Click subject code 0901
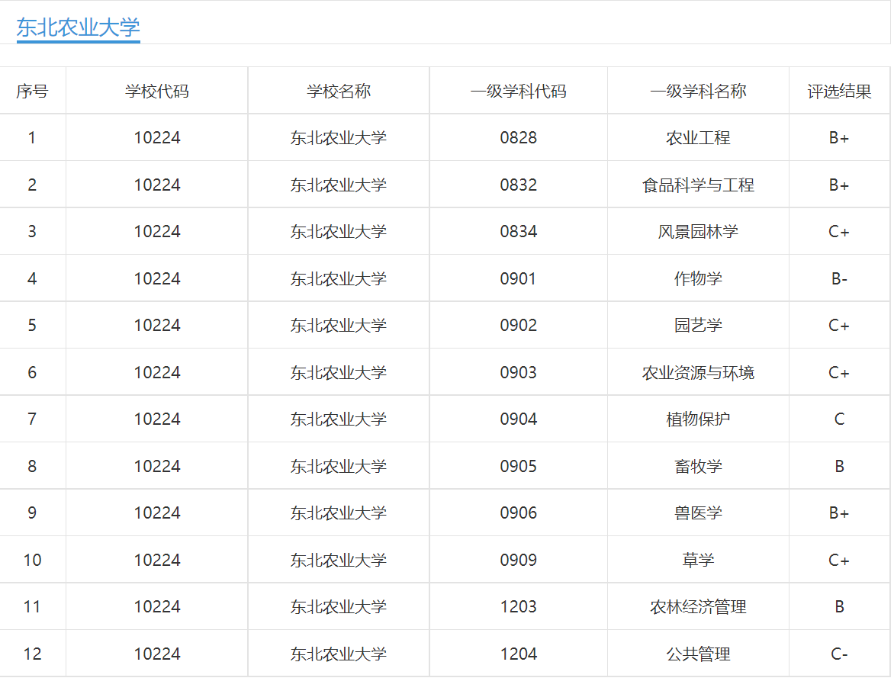 click(x=518, y=278)
